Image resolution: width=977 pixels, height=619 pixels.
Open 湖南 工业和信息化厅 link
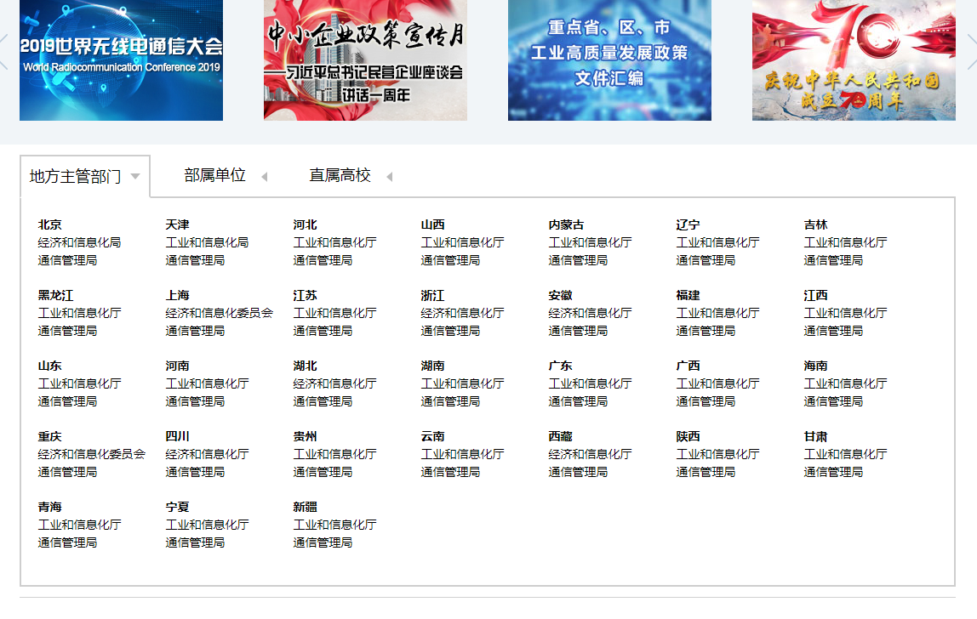click(462, 383)
